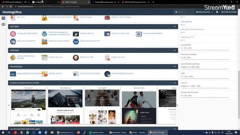The width and height of the screenshot is (240, 135).
Task: Switch to the cPanel - Principal browser tab
Action: (75, 2)
